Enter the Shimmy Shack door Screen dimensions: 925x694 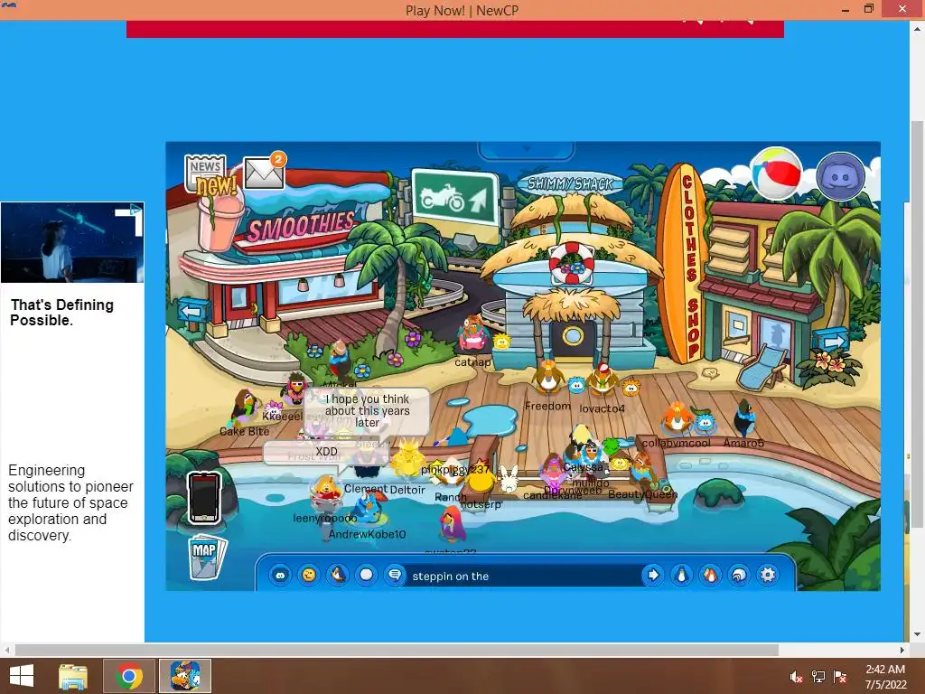pyautogui.click(x=573, y=337)
